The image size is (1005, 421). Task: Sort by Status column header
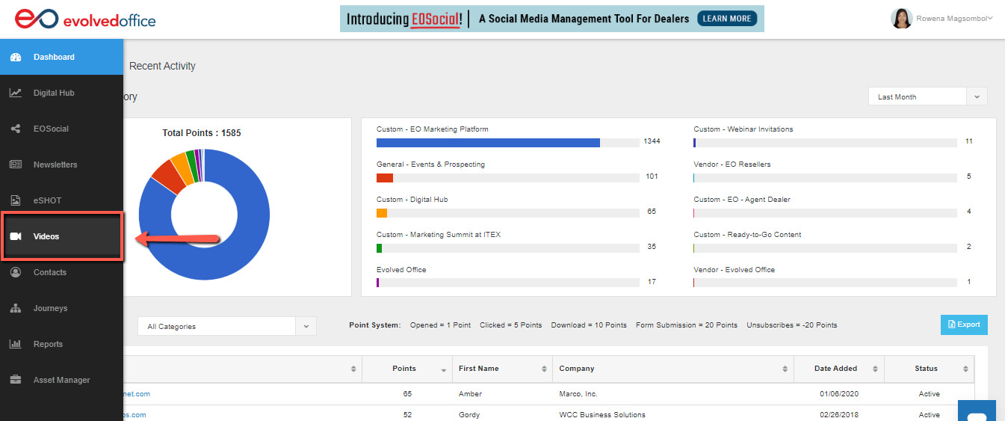[x=930, y=369]
